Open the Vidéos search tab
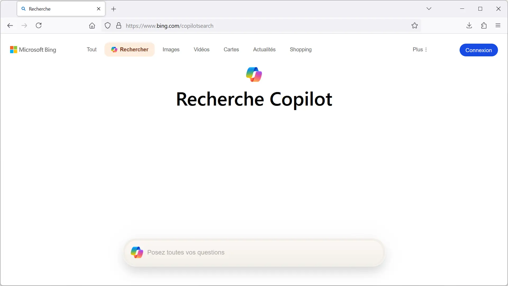 [202, 50]
